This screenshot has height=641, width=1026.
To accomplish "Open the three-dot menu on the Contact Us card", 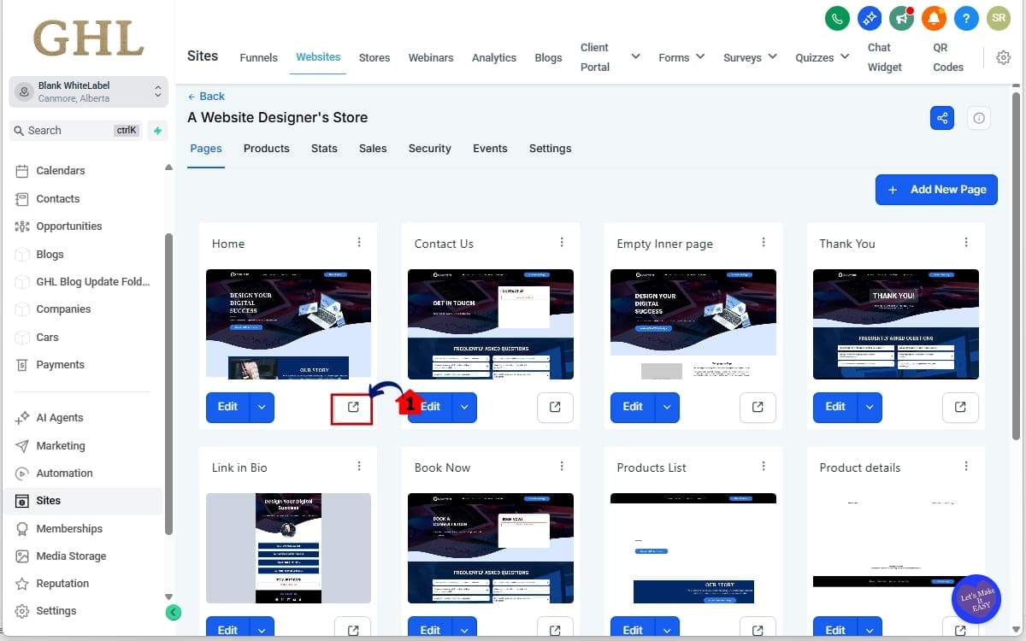I will coord(562,243).
